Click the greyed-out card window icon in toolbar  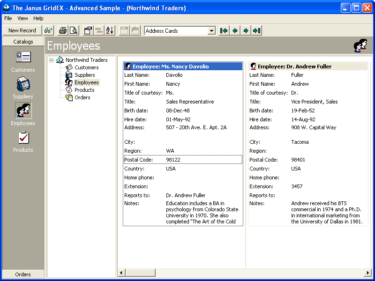tap(124, 30)
